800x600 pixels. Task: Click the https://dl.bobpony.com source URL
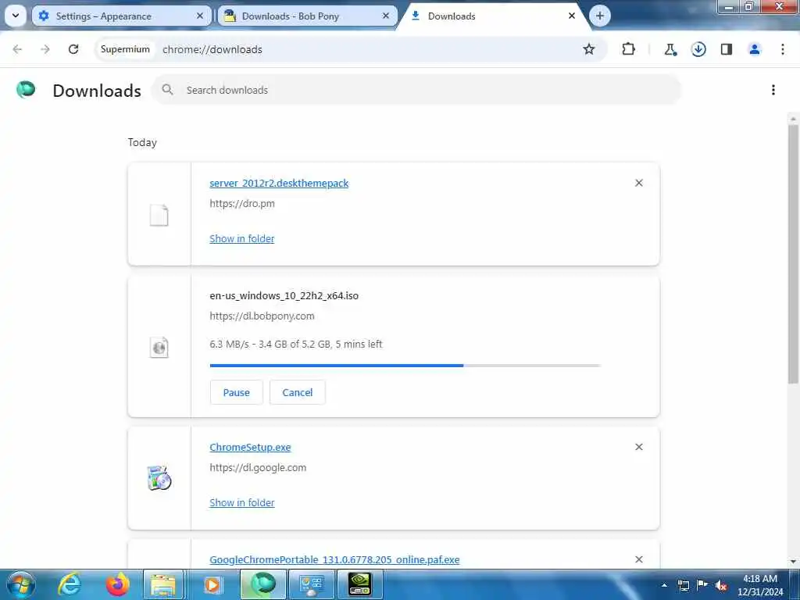(262, 316)
